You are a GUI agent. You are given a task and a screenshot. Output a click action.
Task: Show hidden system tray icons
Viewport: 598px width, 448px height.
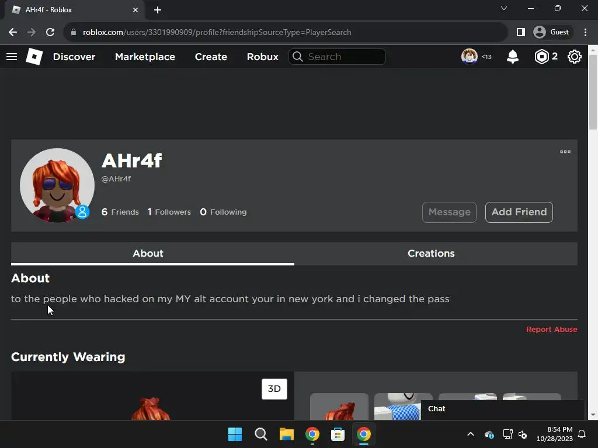(471, 434)
